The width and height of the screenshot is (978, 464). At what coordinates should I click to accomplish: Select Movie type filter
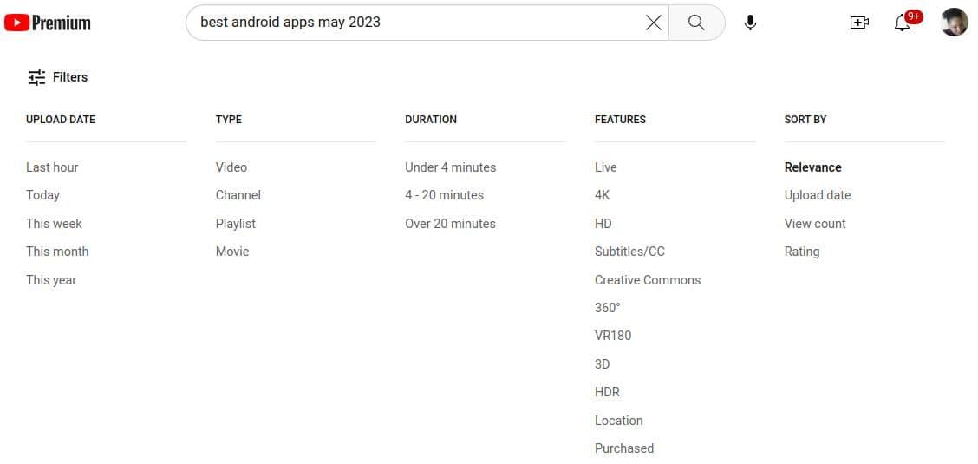click(x=232, y=252)
